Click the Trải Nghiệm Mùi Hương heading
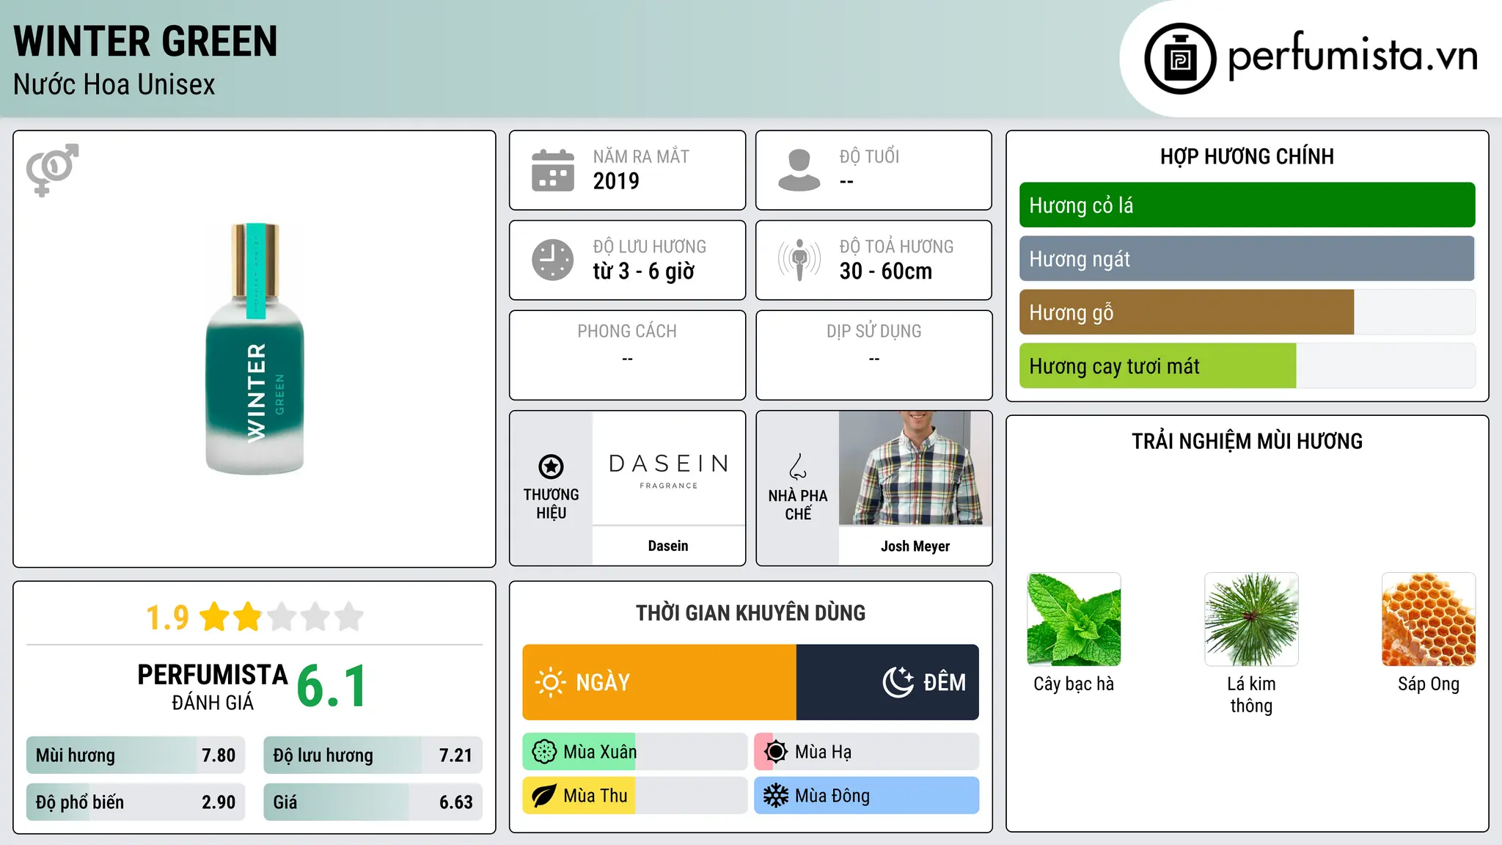1502x845 pixels. point(1247,441)
